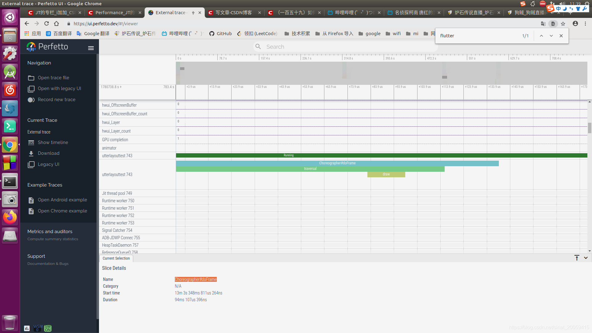Image resolution: width=592 pixels, height=333 pixels.
Task: Select the Choreographer#doFrame slice bar
Action: [337, 163]
